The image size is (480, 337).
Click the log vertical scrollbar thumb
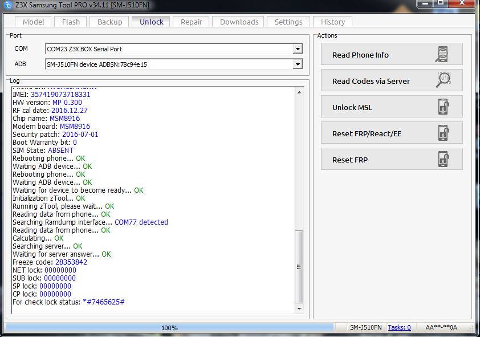[x=299, y=267]
